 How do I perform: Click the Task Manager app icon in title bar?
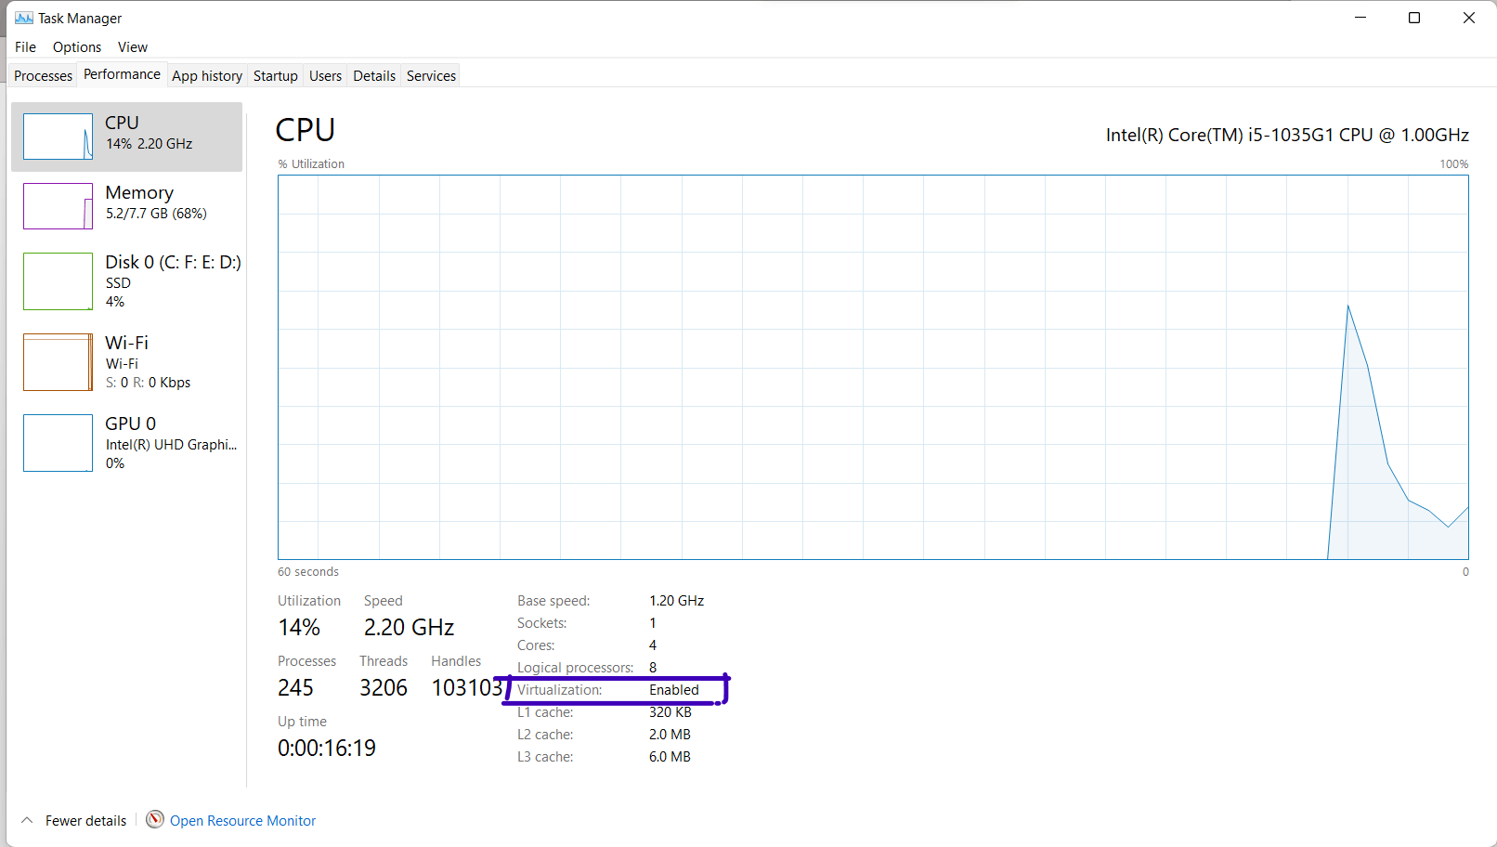[x=24, y=18]
